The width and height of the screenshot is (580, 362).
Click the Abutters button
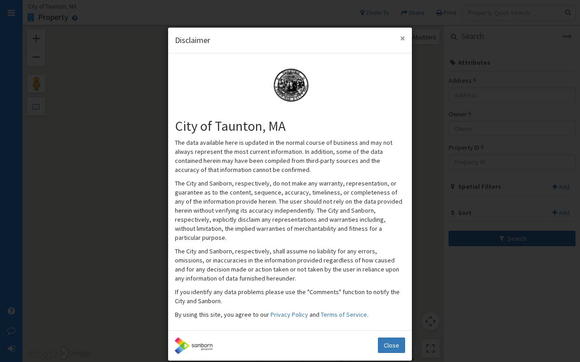pyautogui.click(x=424, y=37)
